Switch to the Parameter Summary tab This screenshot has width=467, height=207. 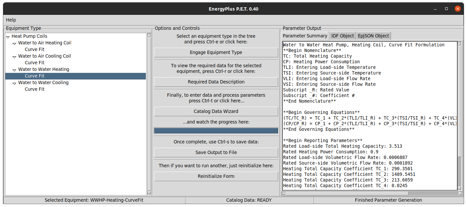tap(305, 36)
